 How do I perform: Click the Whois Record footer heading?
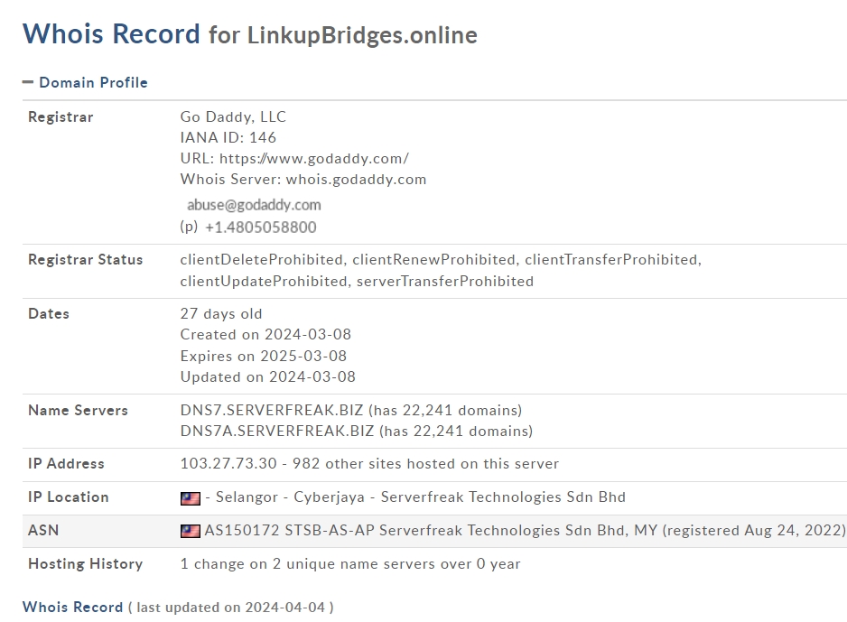pos(73,608)
